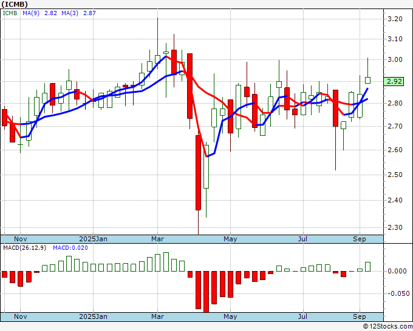Click the 0.000 MACD axis label
The height and width of the screenshot is (331, 413).
click(397, 271)
